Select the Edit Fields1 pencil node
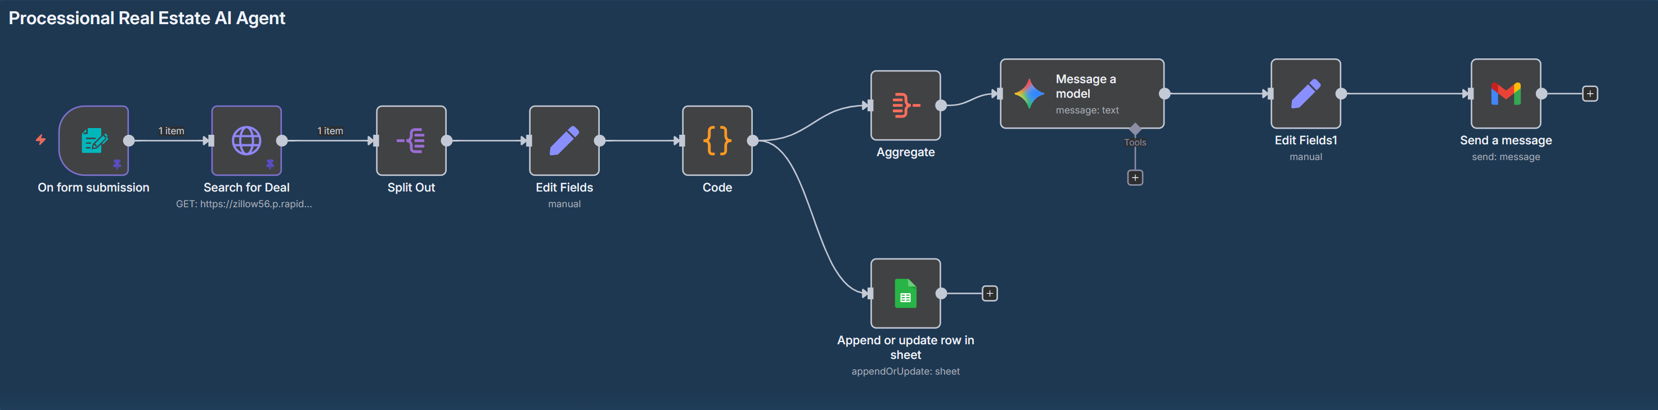Screen dimensions: 1658x410 tap(1305, 94)
